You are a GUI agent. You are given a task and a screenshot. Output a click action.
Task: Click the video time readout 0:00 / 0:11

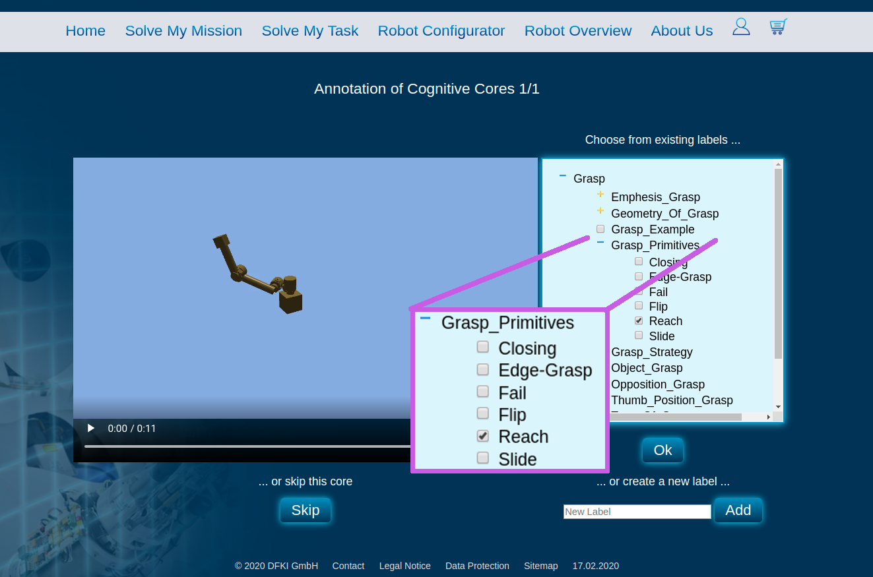[x=132, y=429]
